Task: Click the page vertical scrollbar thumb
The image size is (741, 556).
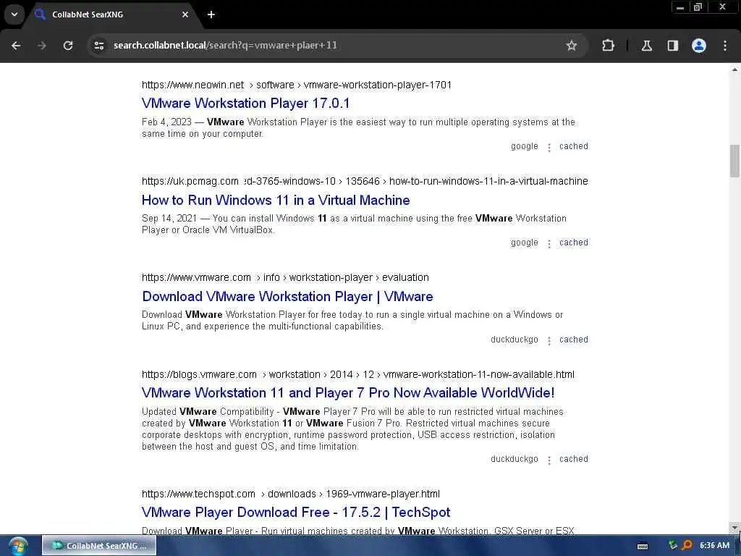Action: click(734, 161)
